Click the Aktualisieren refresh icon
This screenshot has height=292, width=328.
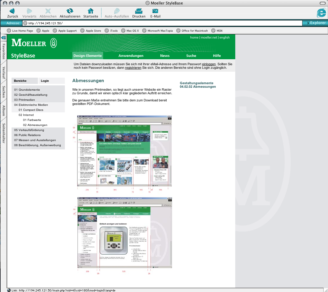(70, 11)
